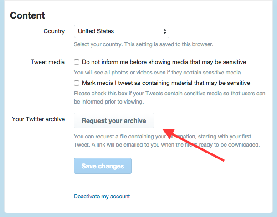
Task: Click the 'Your Twitter archive' label
Action: coord(38,119)
